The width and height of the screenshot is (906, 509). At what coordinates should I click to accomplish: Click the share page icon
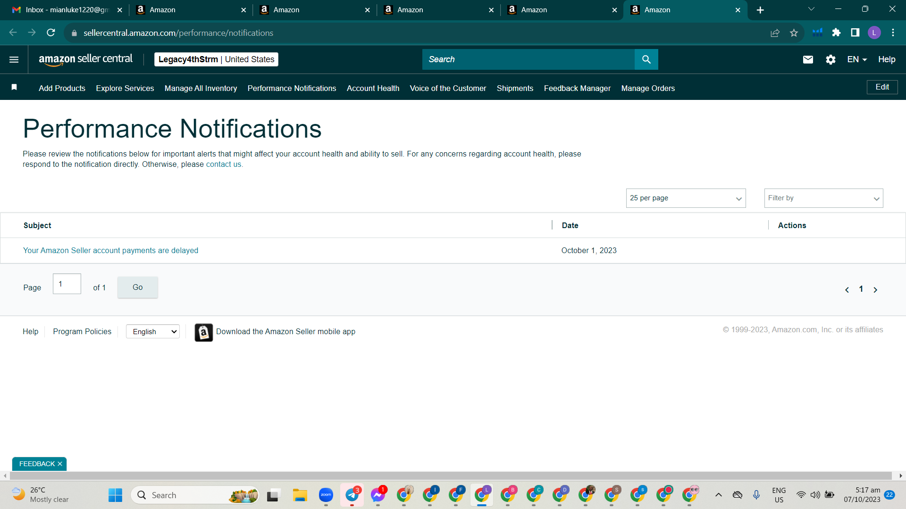click(775, 33)
